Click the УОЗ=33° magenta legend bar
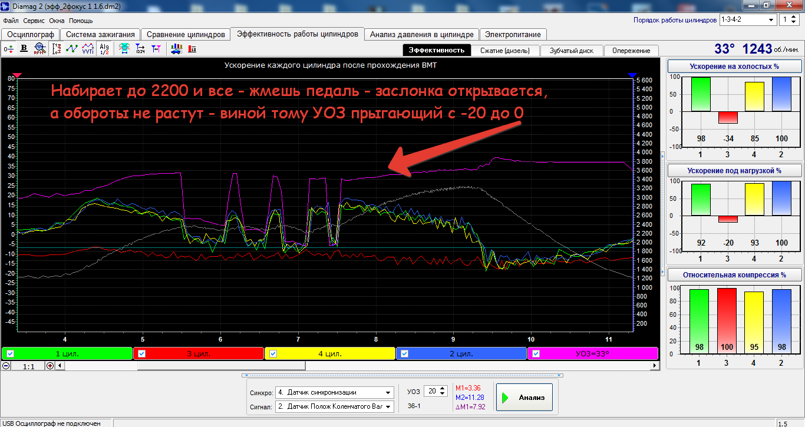 [593, 354]
